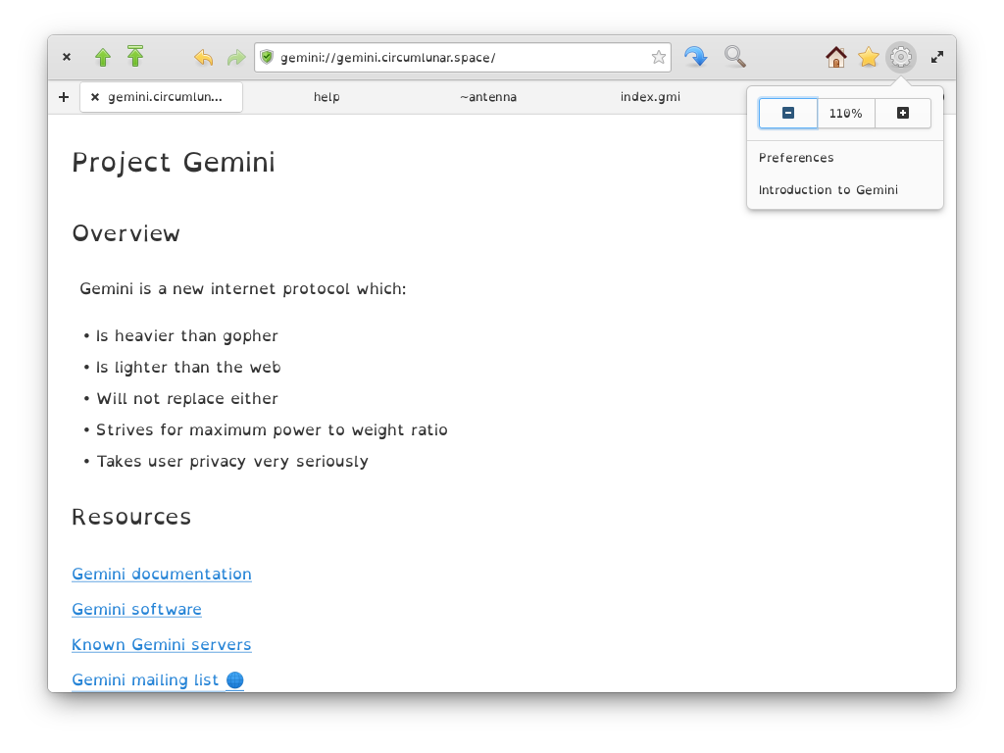
Task: Open search with magnifying glass icon
Action: pyautogui.click(x=735, y=57)
